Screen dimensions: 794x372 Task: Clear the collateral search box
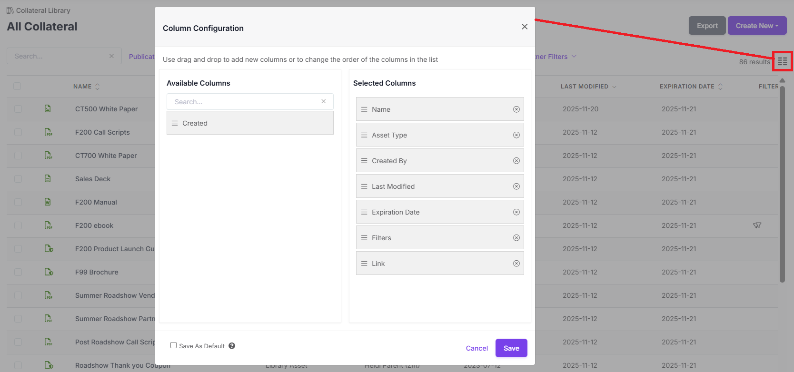click(111, 56)
